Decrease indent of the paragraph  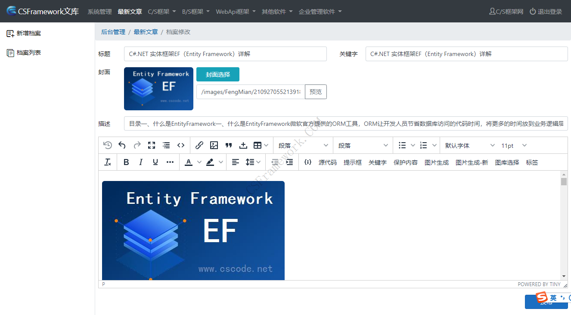click(x=275, y=162)
